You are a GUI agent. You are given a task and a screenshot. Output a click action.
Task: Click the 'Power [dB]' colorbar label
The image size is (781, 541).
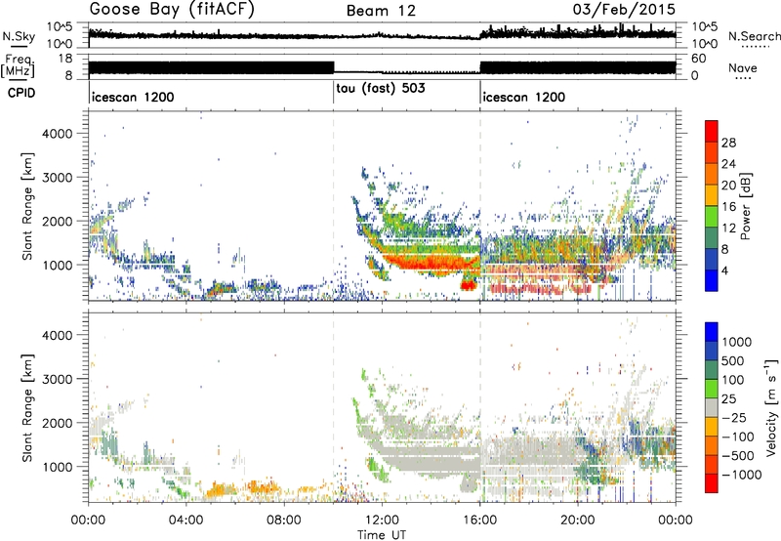pyautogui.click(x=745, y=206)
